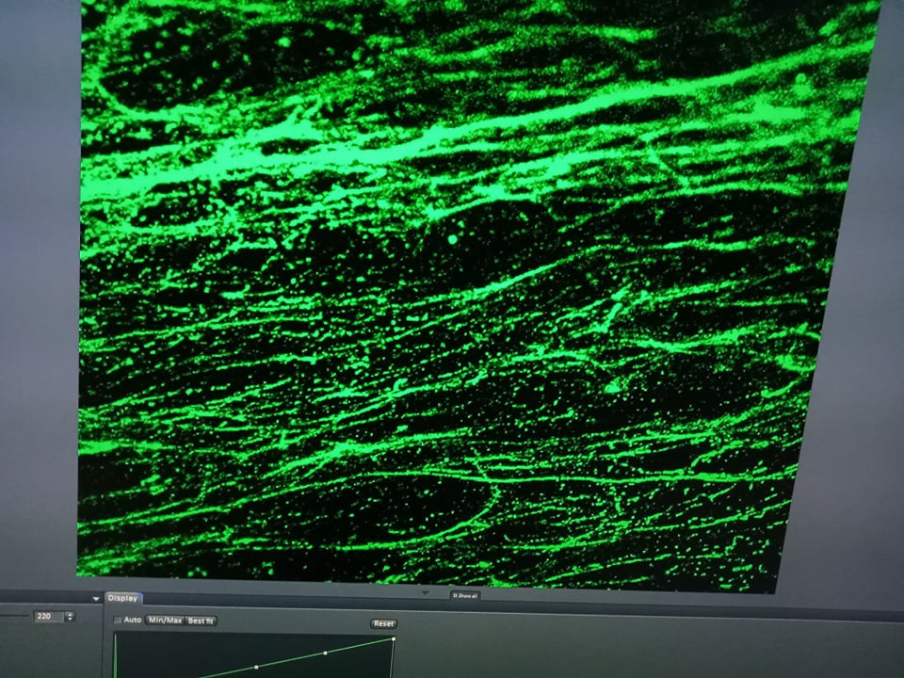Image resolution: width=904 pixels, height=678 pixels.
Task: Collapse panel using triangle below the image
Action: [x=425, y=593]
